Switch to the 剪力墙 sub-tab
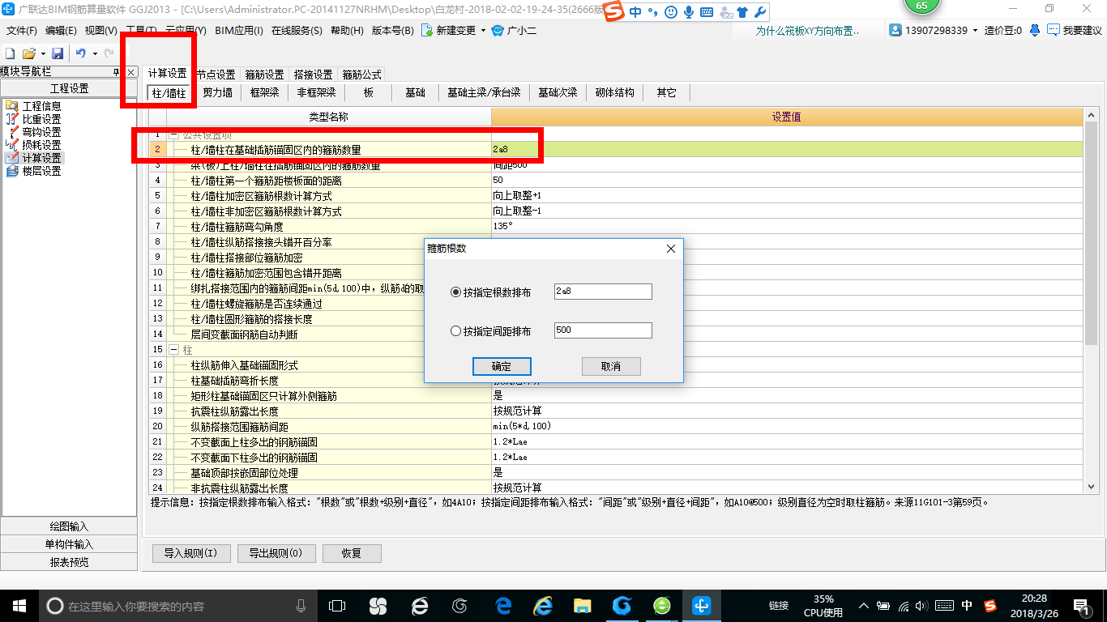The image size is (1107, 622). (x=217, y=92)
